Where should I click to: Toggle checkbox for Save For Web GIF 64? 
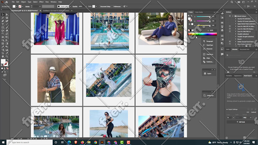(x=230, y=26)
